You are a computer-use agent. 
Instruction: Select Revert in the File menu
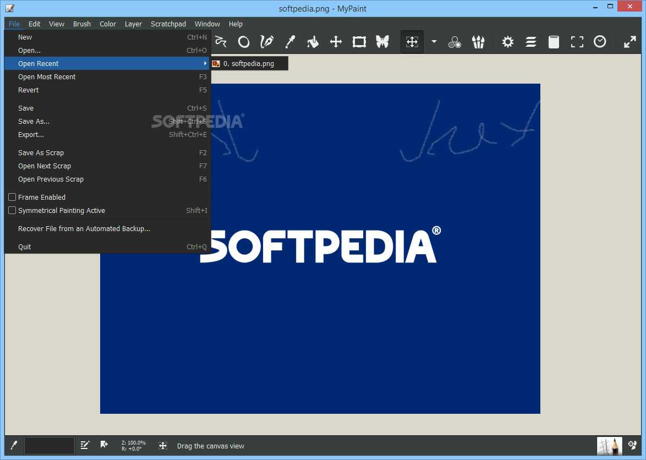[107, 90]
